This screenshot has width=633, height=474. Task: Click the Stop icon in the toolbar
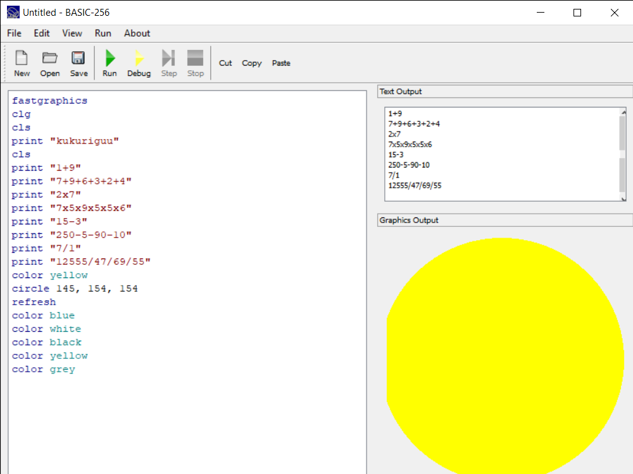pyautogui.click(x=195, y=63)
